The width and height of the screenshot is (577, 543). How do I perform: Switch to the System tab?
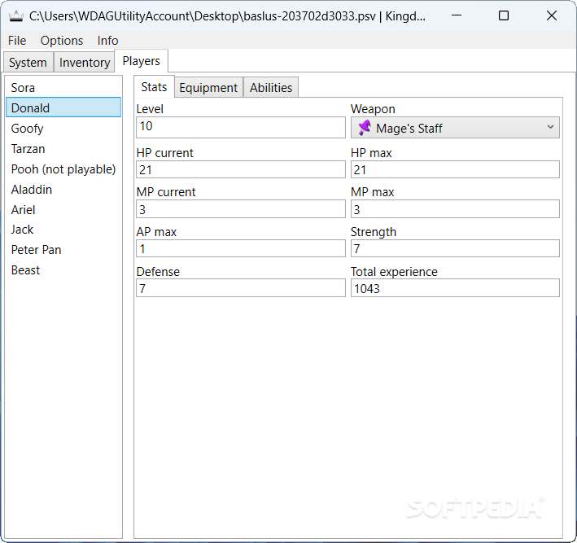(28, 62)
